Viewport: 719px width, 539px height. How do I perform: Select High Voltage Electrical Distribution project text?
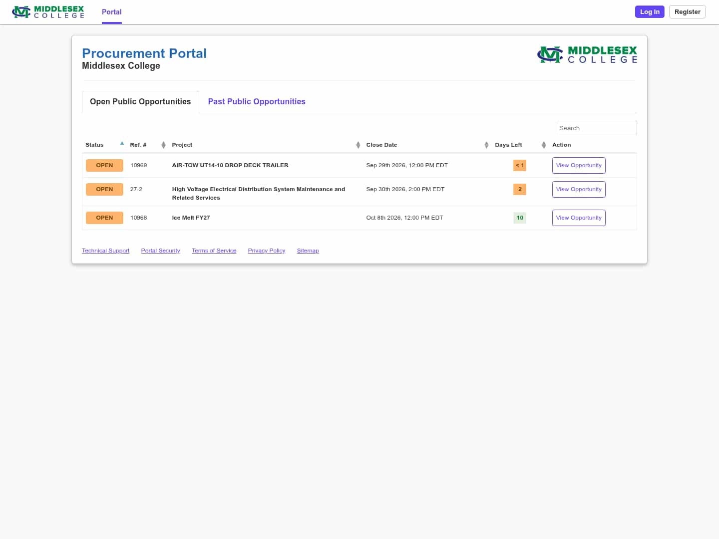[259, 193]
